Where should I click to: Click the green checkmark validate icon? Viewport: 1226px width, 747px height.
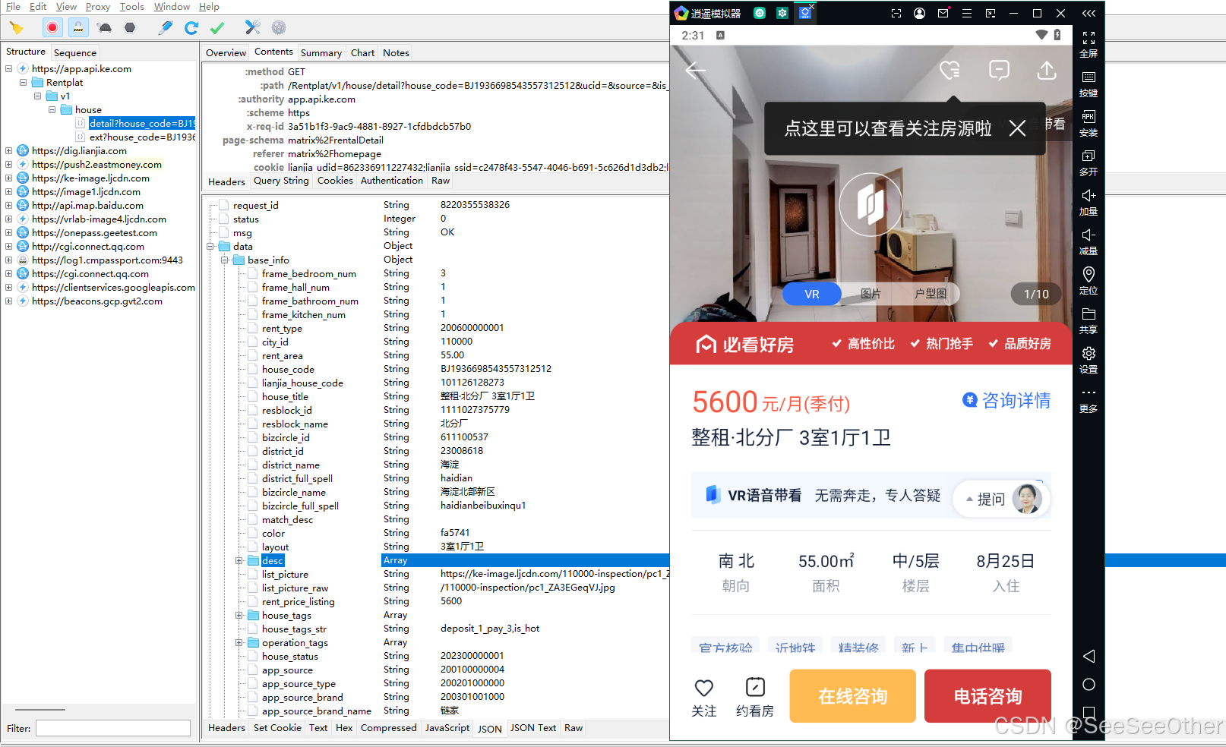coord(217,28)
